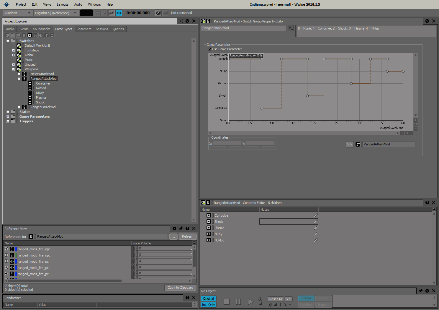The width and height of the screenshot is (439, 310).
Task: Pin the Reference View panel
Action: point(181,228)
